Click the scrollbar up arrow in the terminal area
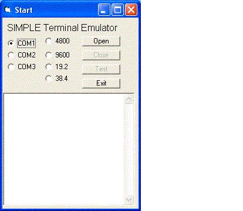The height and width of the screenshot is (211, 243). click(x=129, y=99)
